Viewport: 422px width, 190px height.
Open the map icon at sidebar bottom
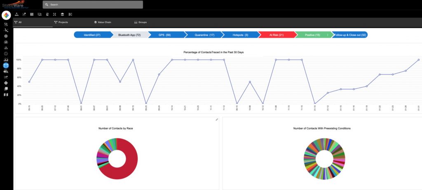point(6,95)
